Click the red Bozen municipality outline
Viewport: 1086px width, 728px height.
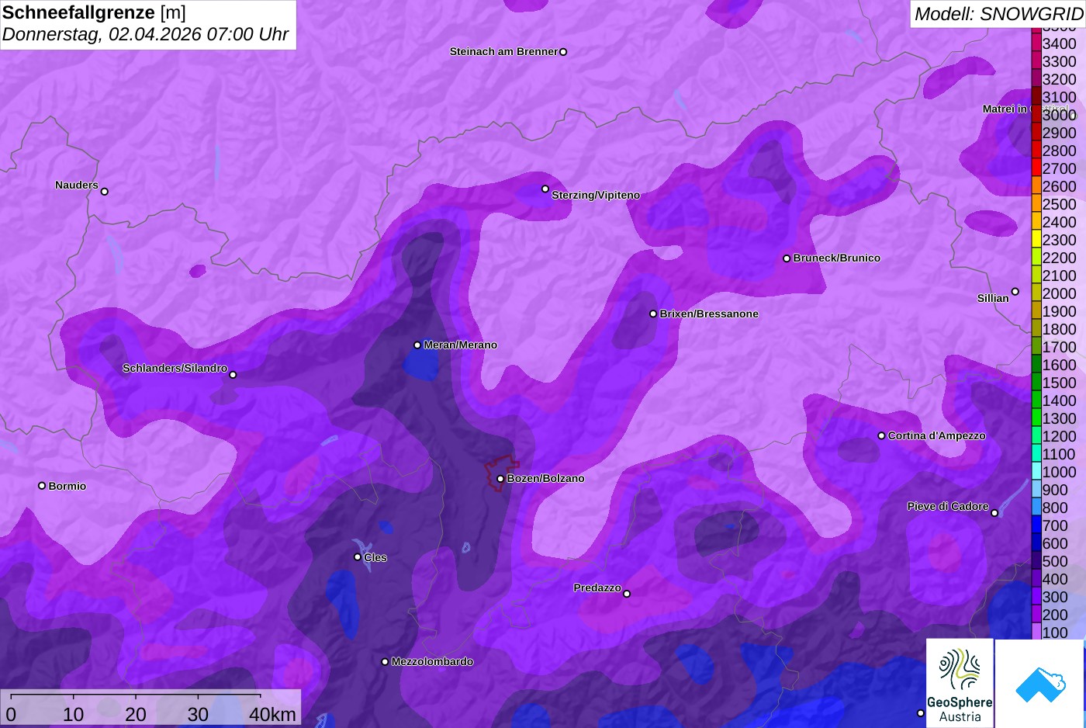coord(502,472)
